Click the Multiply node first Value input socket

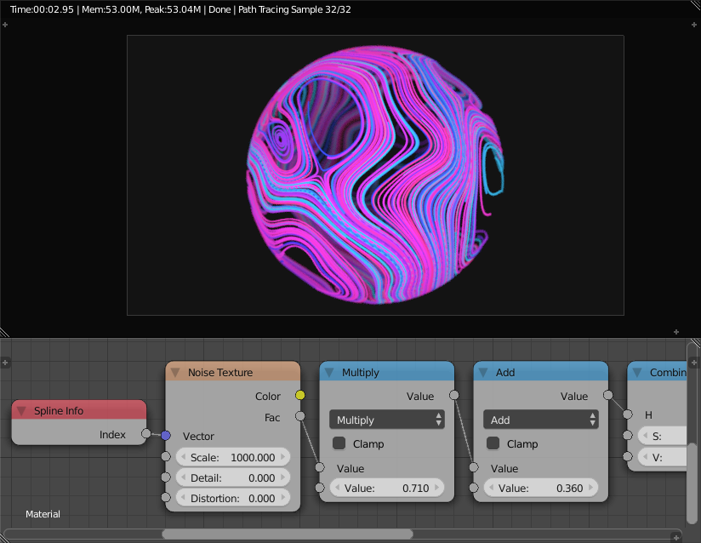click(320, 467)
